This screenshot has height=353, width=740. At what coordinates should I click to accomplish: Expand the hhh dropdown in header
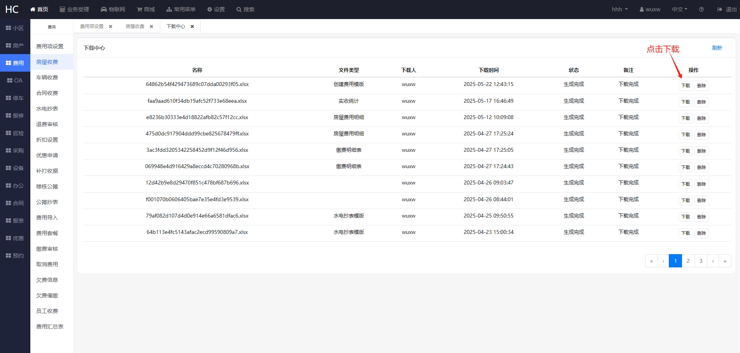pos(619,9)
